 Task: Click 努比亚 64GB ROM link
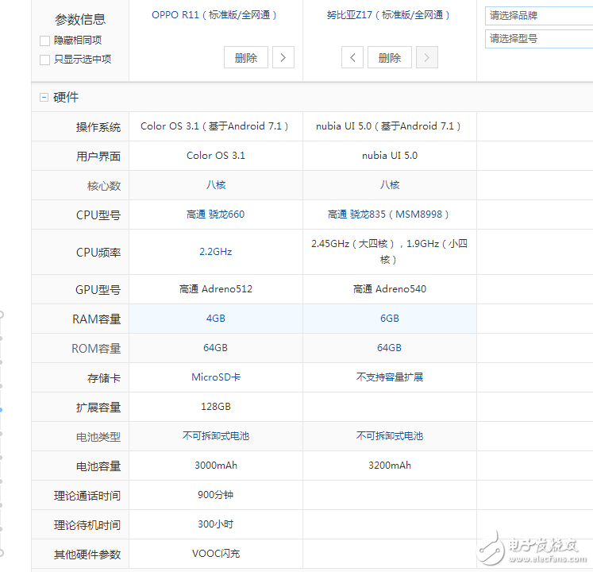point(390,348)
